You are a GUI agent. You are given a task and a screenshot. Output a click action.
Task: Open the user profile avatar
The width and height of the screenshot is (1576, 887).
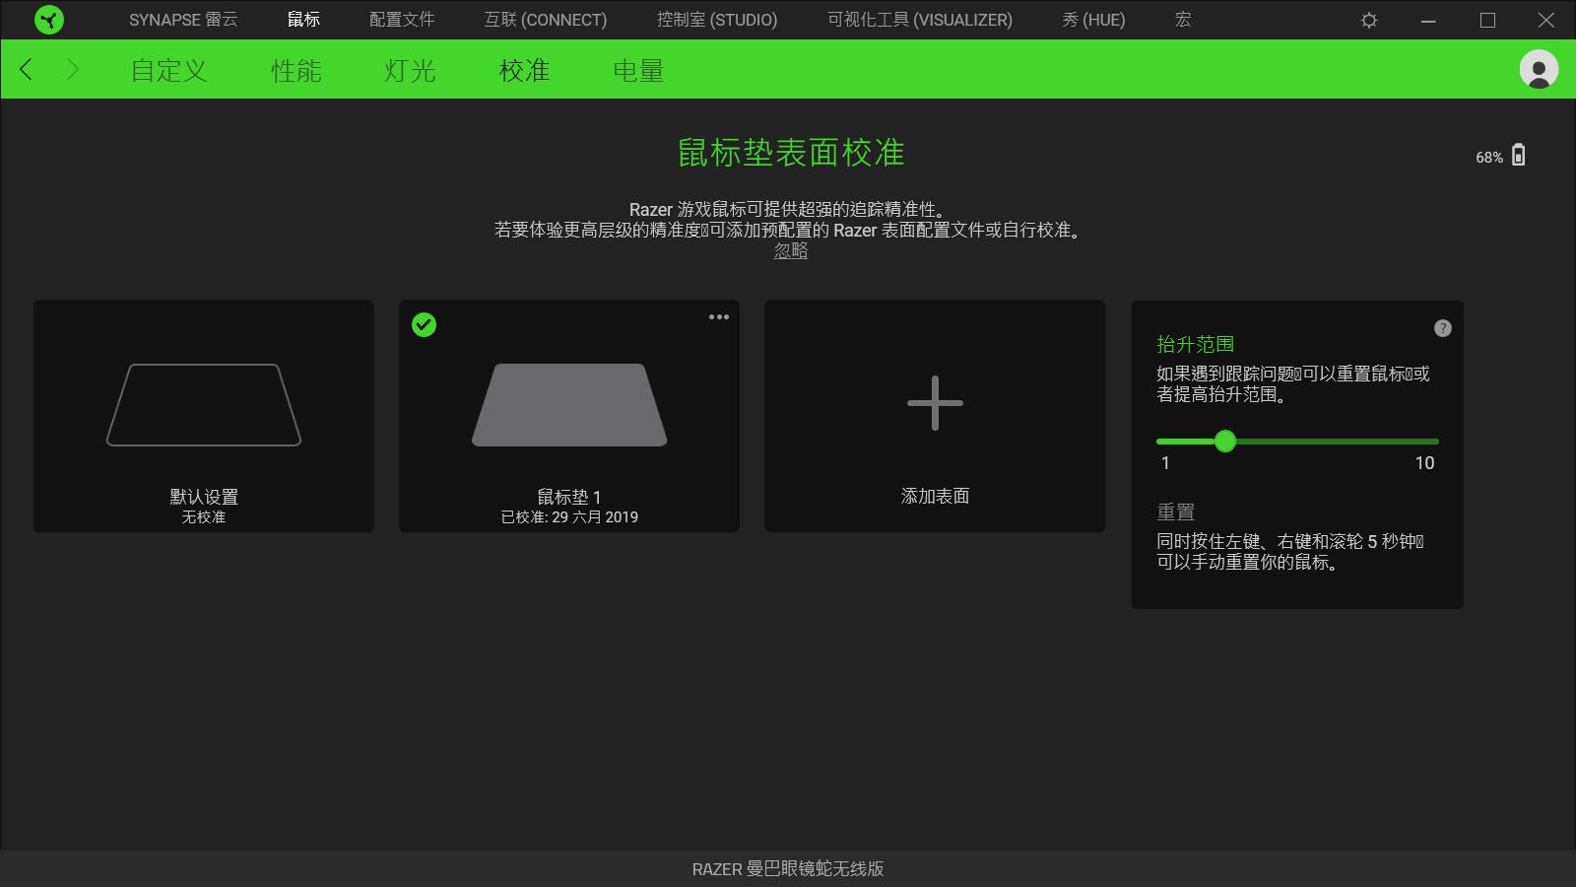[1538, 70]
